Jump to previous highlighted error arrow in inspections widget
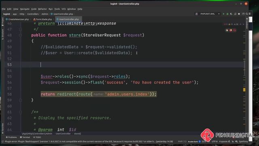259x146 pixels. 240,24
